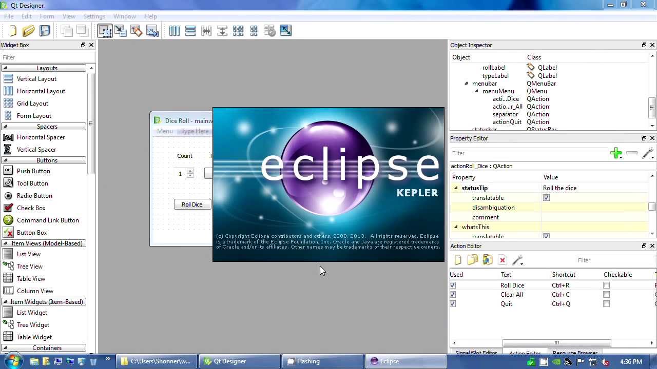
Task: Enable Checkable for Roll Dice action
Action: point(606,285)
